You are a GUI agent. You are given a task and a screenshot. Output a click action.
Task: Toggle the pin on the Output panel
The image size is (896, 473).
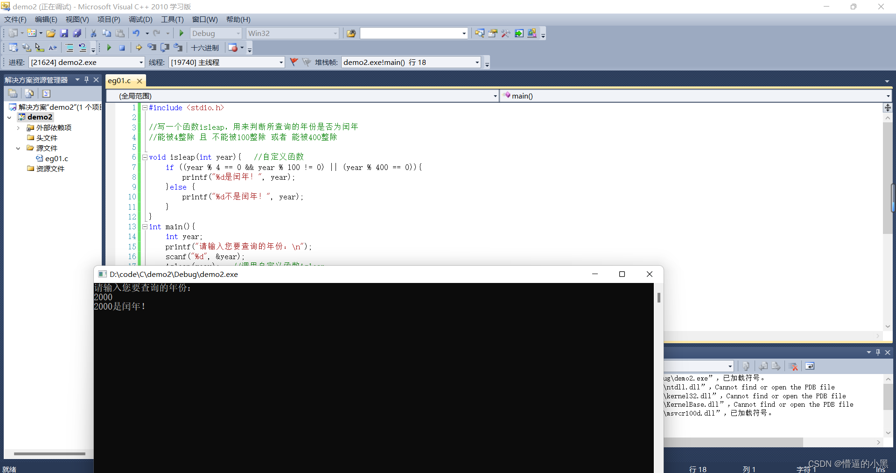coord(878,353)
